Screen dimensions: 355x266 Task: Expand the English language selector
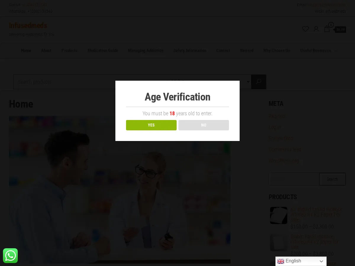pos(301,261)
